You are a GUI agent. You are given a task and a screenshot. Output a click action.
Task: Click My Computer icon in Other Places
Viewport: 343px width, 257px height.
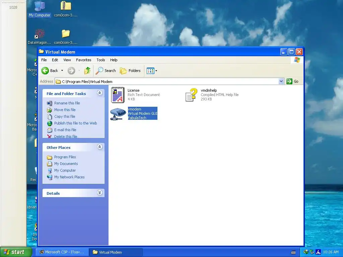(50, 170)
